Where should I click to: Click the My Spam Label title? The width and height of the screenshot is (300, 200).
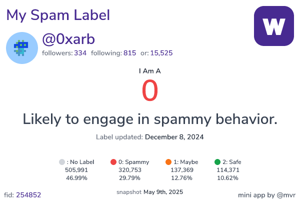click(x=58, y=15)
